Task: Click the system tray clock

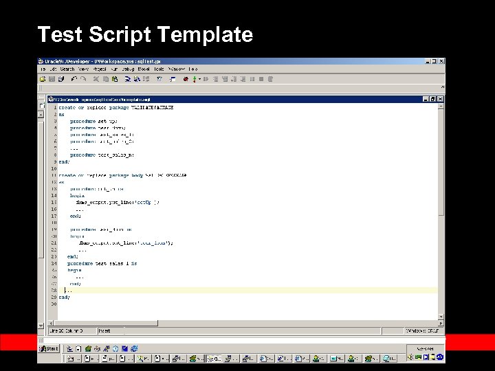Action: click(425, 349)
